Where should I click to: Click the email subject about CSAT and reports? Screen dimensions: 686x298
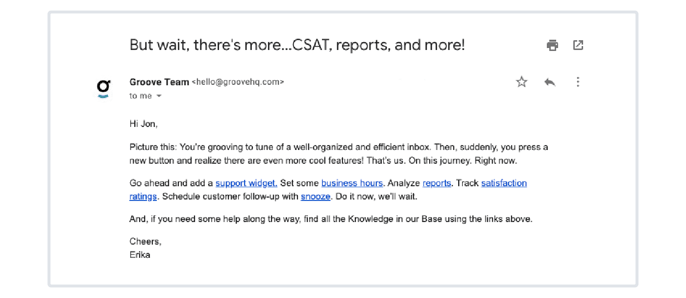pos(297,45)
